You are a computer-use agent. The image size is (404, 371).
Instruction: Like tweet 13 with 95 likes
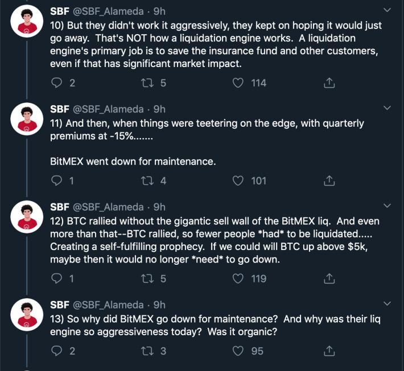click(x=237, y=351)
